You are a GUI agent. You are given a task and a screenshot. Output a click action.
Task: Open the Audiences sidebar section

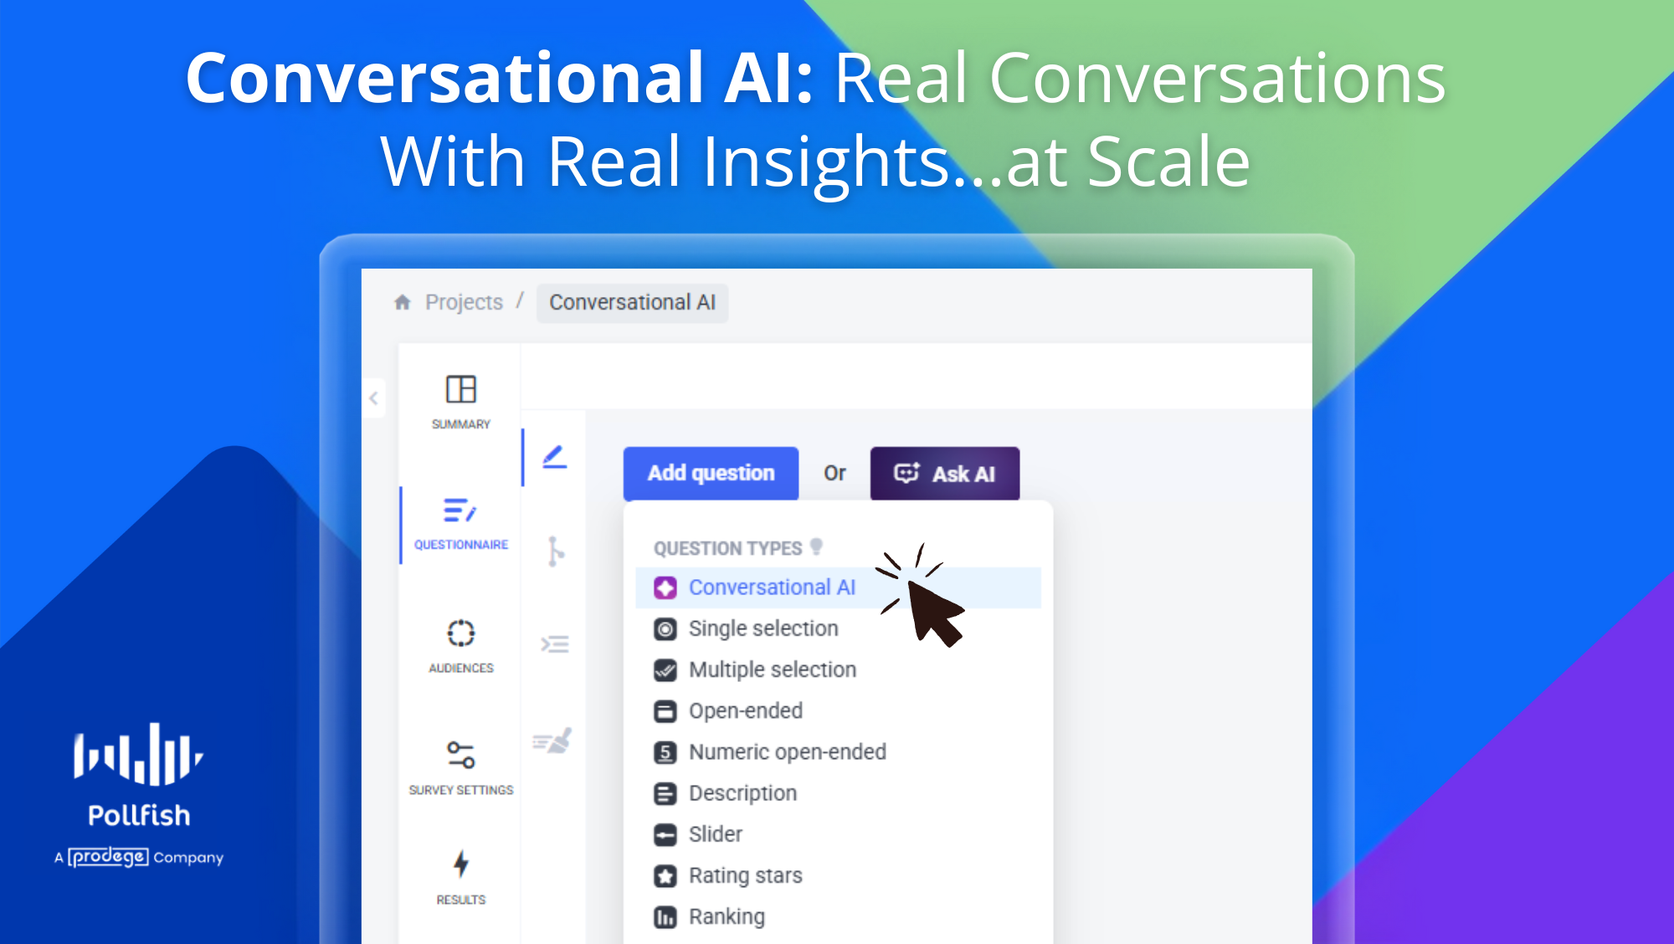click(x=460, y=646)
